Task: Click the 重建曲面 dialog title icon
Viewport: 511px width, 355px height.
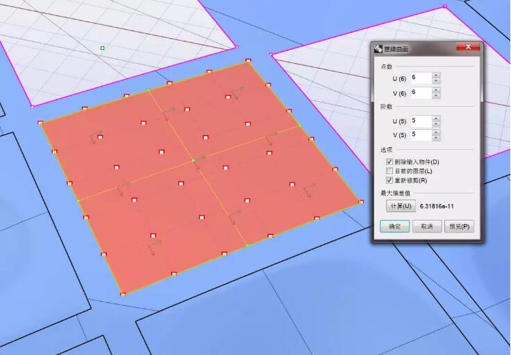Action: 378,49
